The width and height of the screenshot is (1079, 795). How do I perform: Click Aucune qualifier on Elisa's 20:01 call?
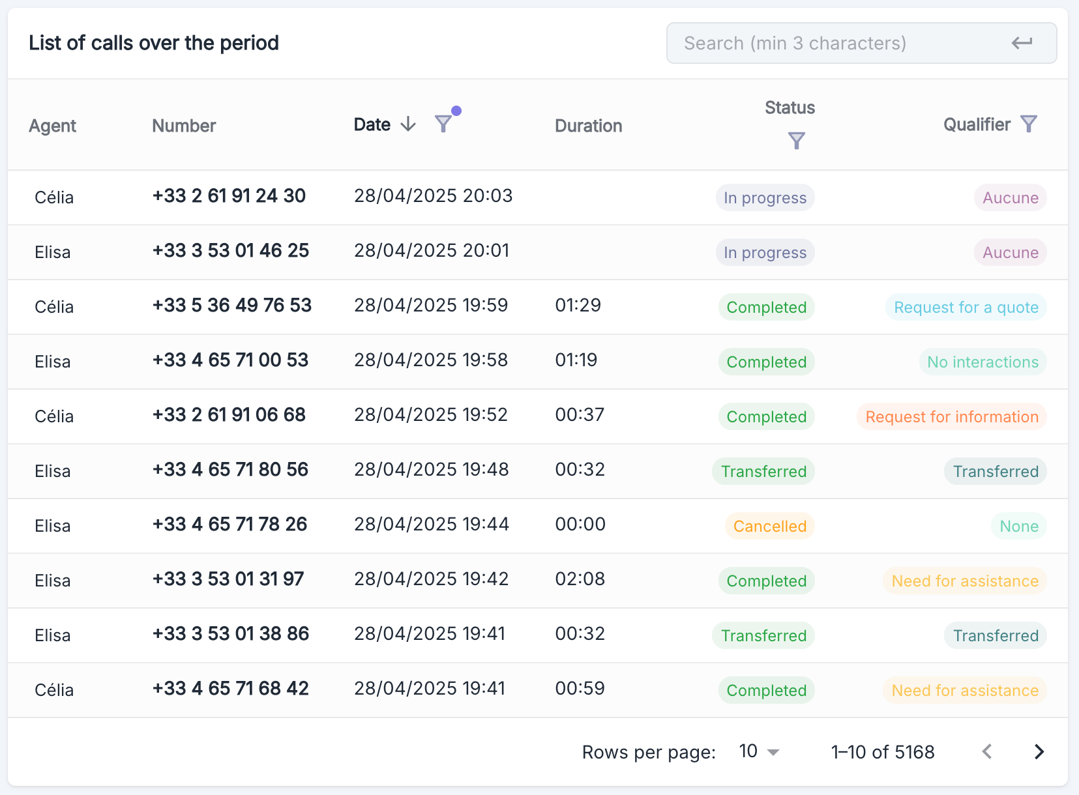click(x=1011, y=252)
